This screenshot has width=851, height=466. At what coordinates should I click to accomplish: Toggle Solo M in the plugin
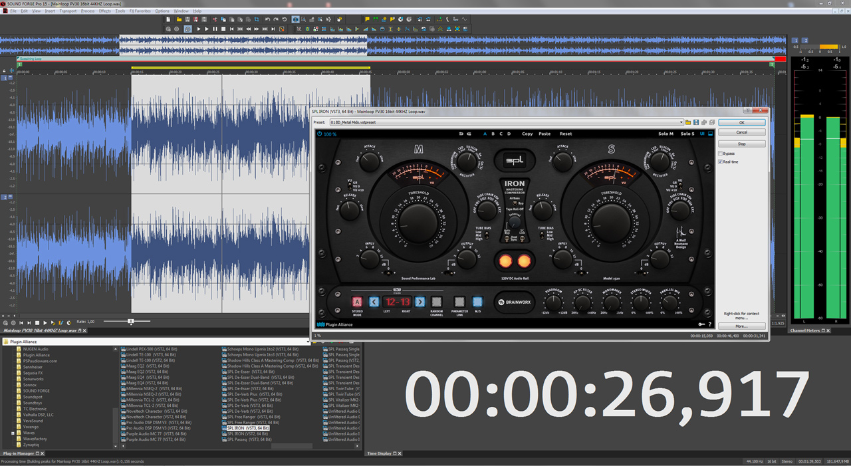[666, 134]
